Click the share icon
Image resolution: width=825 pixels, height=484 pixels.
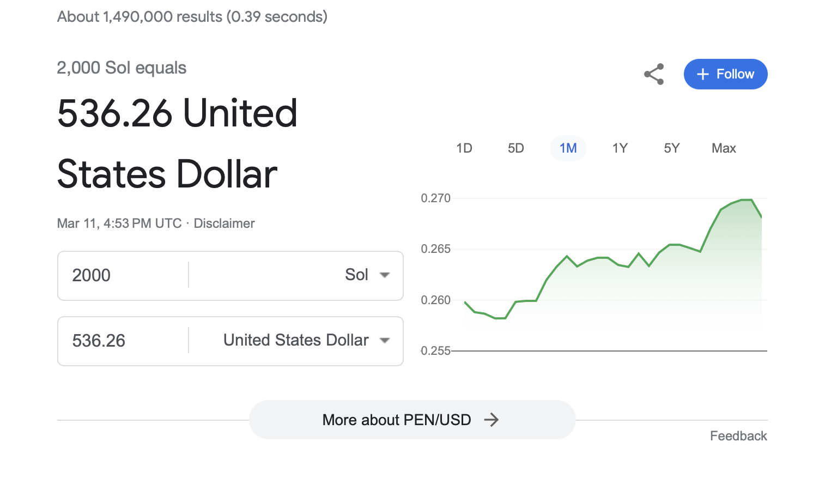click(654, 74)
